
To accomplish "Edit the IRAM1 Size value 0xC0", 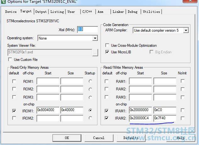I will [165, 110].
